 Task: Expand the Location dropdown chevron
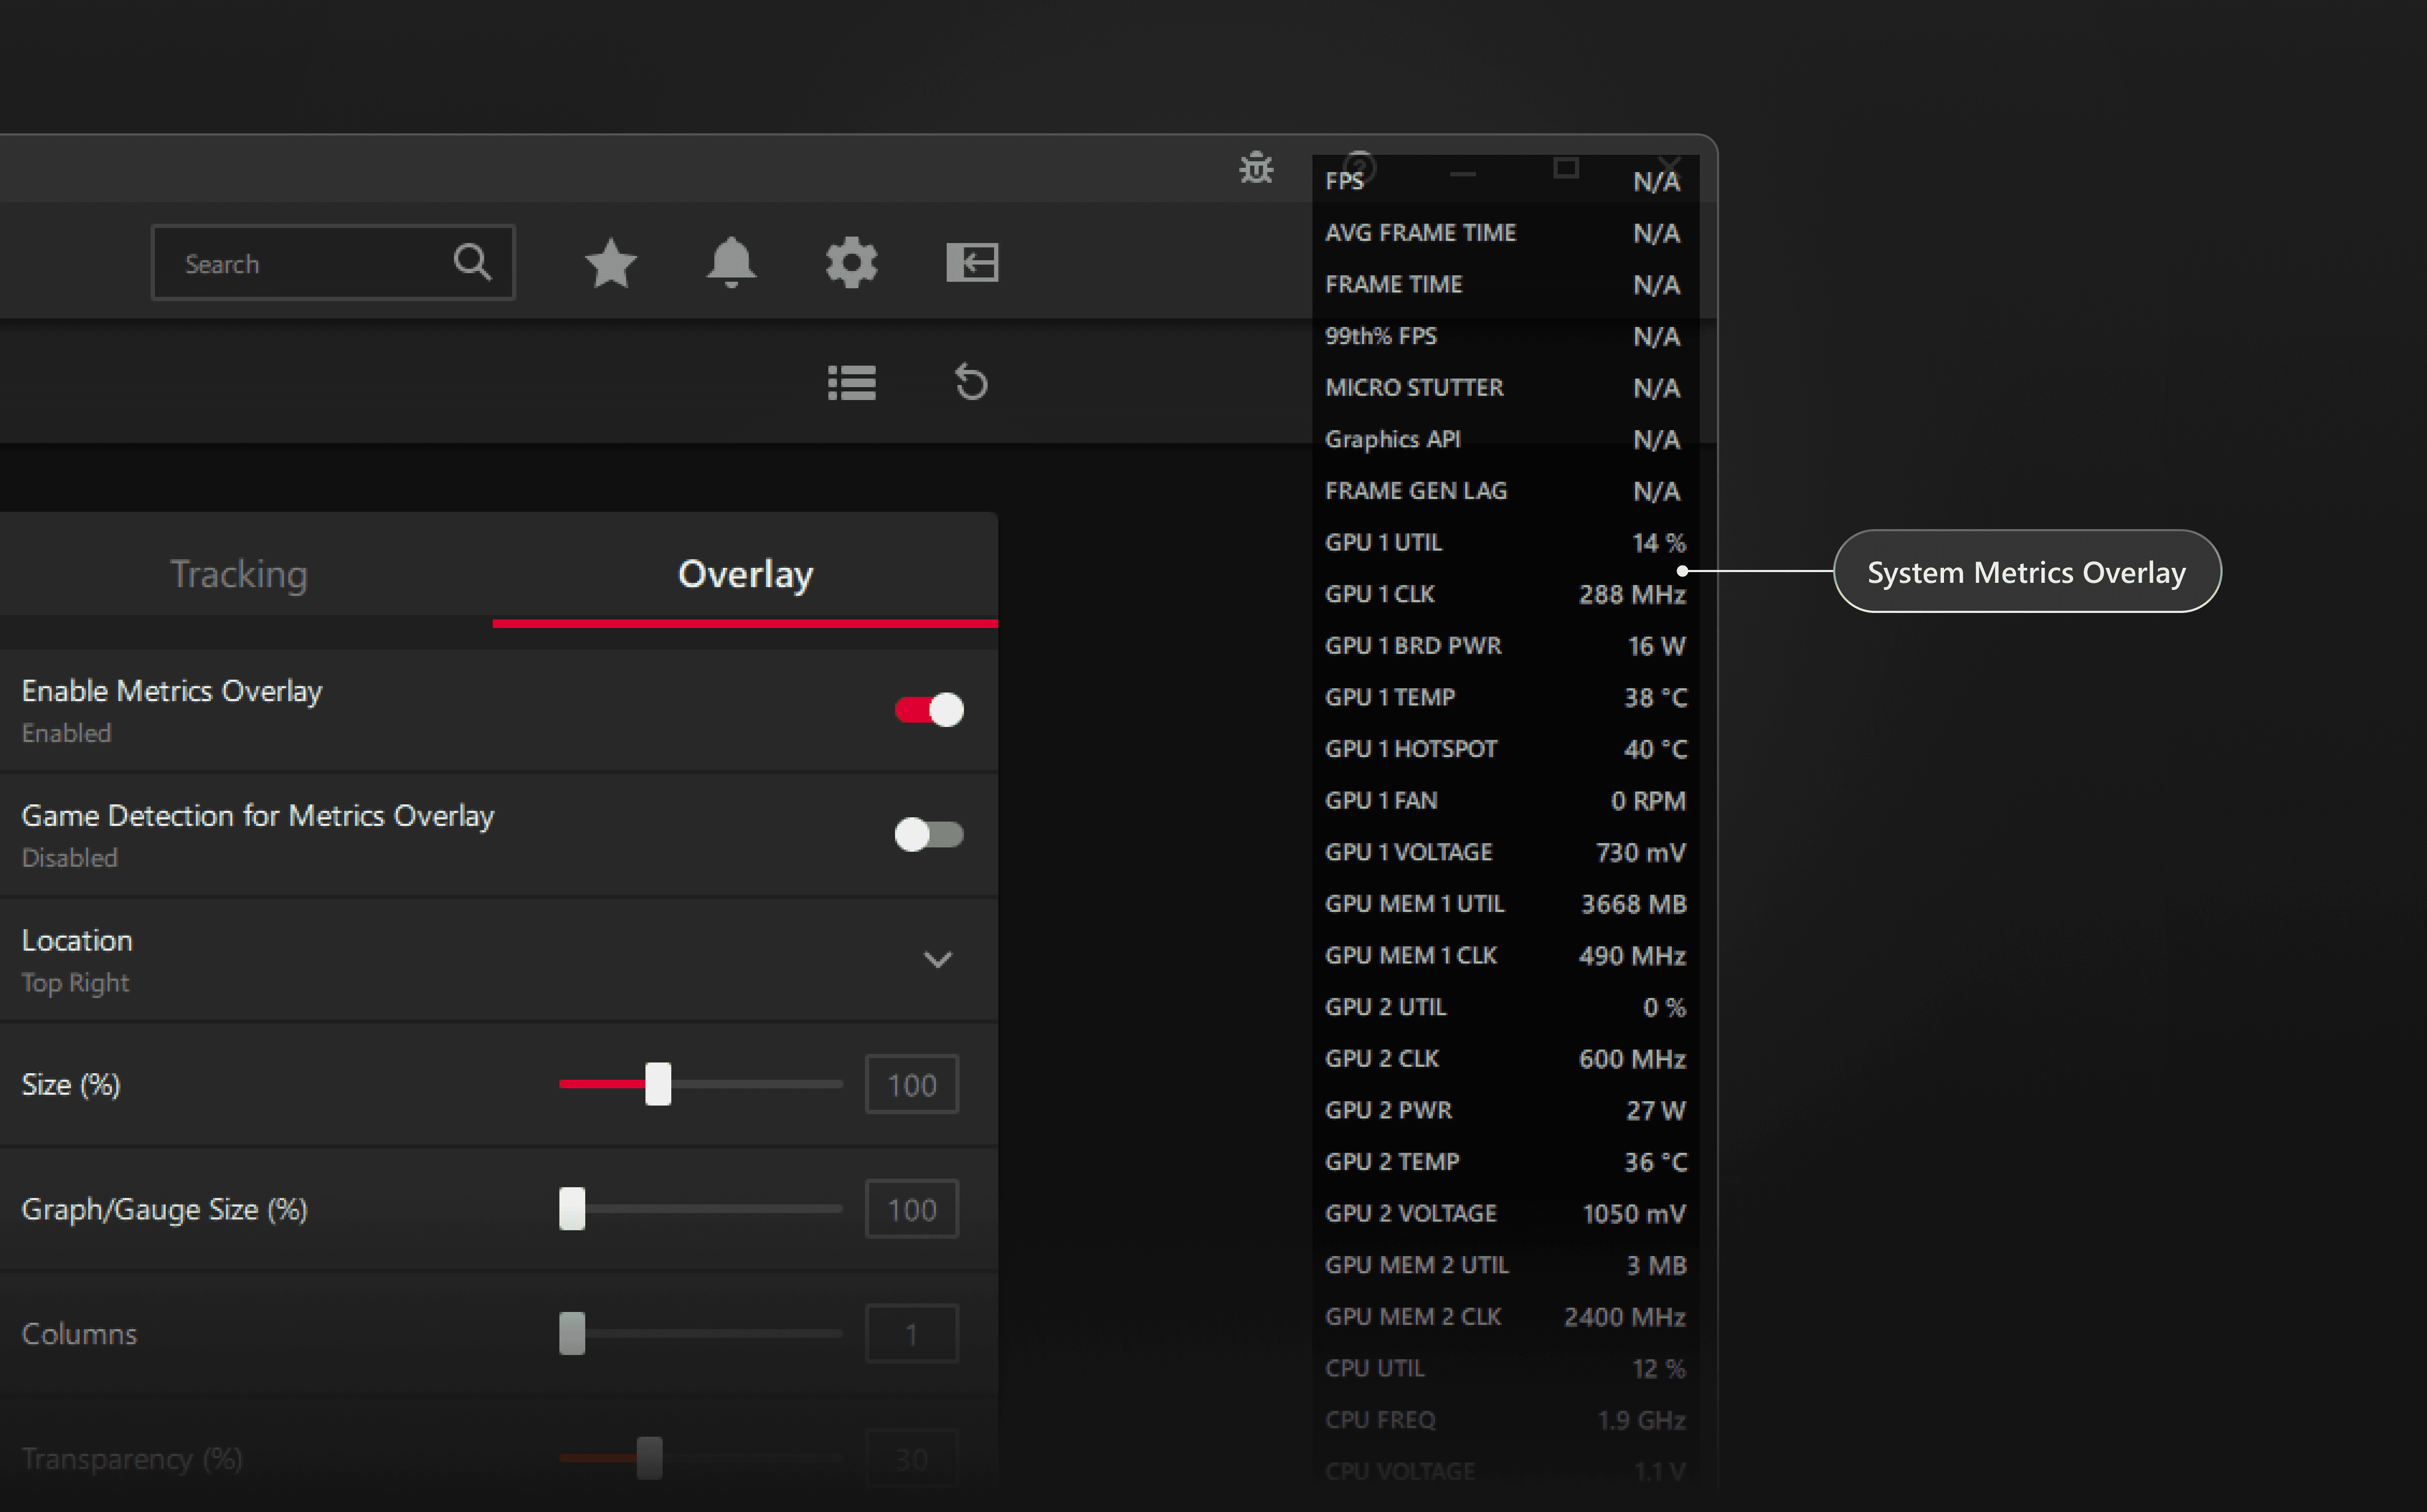pos(938,960)
